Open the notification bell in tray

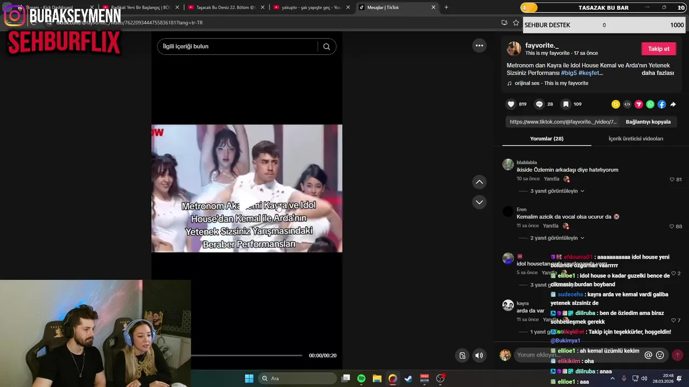[x=679, y=378]
